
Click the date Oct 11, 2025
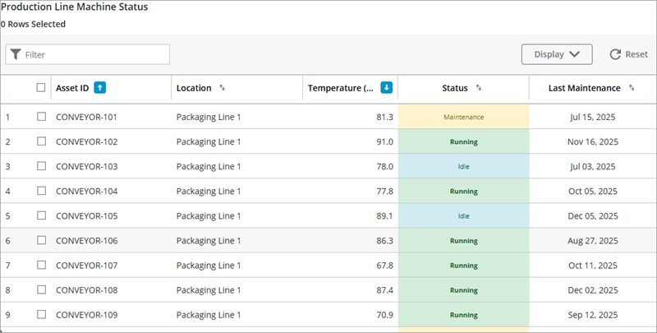click(x=592, y=266)
